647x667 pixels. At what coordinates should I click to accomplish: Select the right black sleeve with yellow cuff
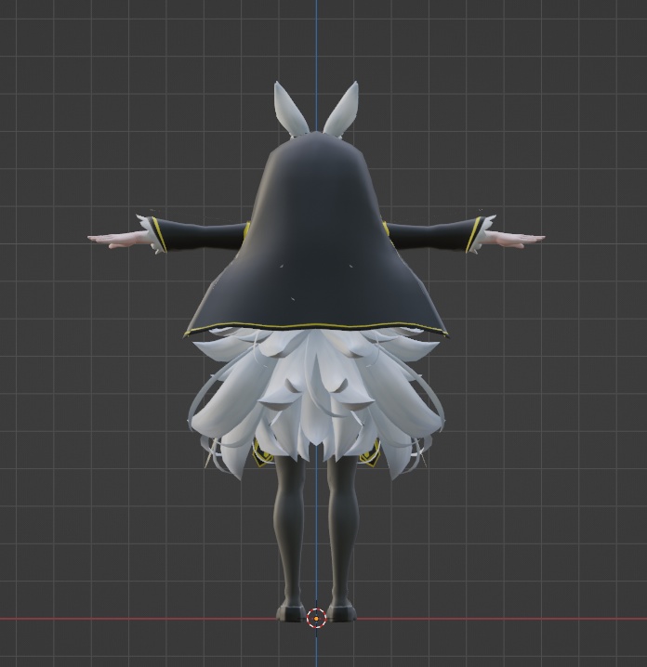(x=433, y=234)
